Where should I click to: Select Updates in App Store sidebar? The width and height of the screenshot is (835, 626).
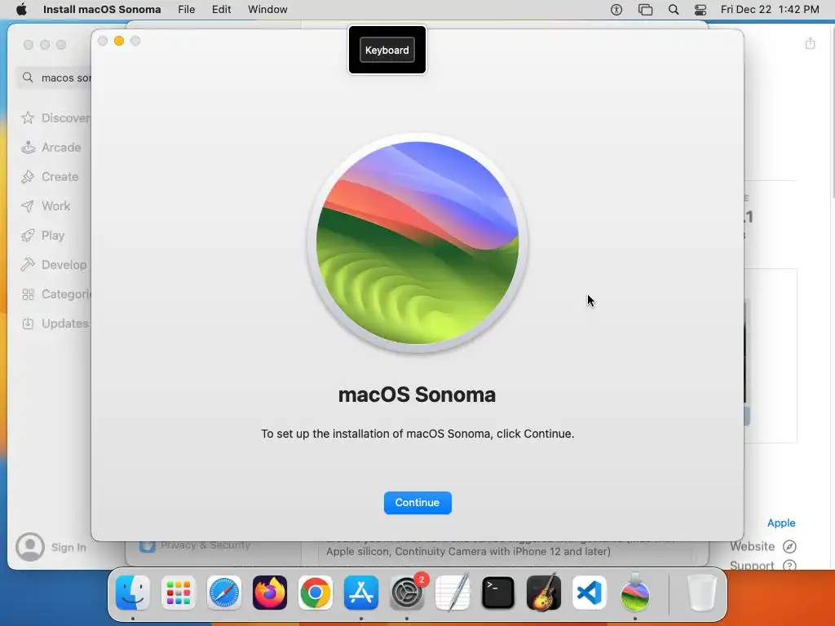click(x=55, y=323)
